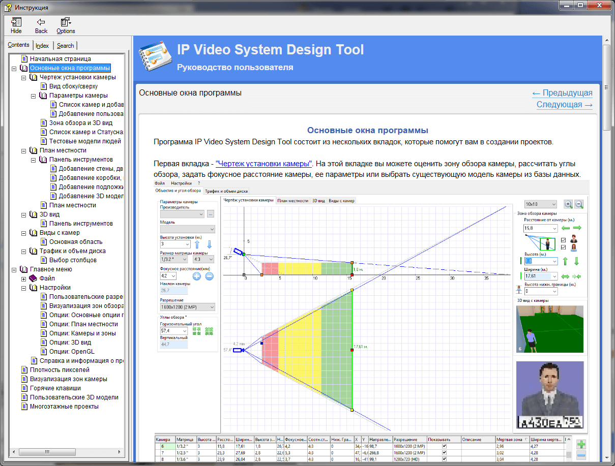Screen dimensions: 615x466
Task: Click the page icon beside Начальная страница
Action: 24,59
